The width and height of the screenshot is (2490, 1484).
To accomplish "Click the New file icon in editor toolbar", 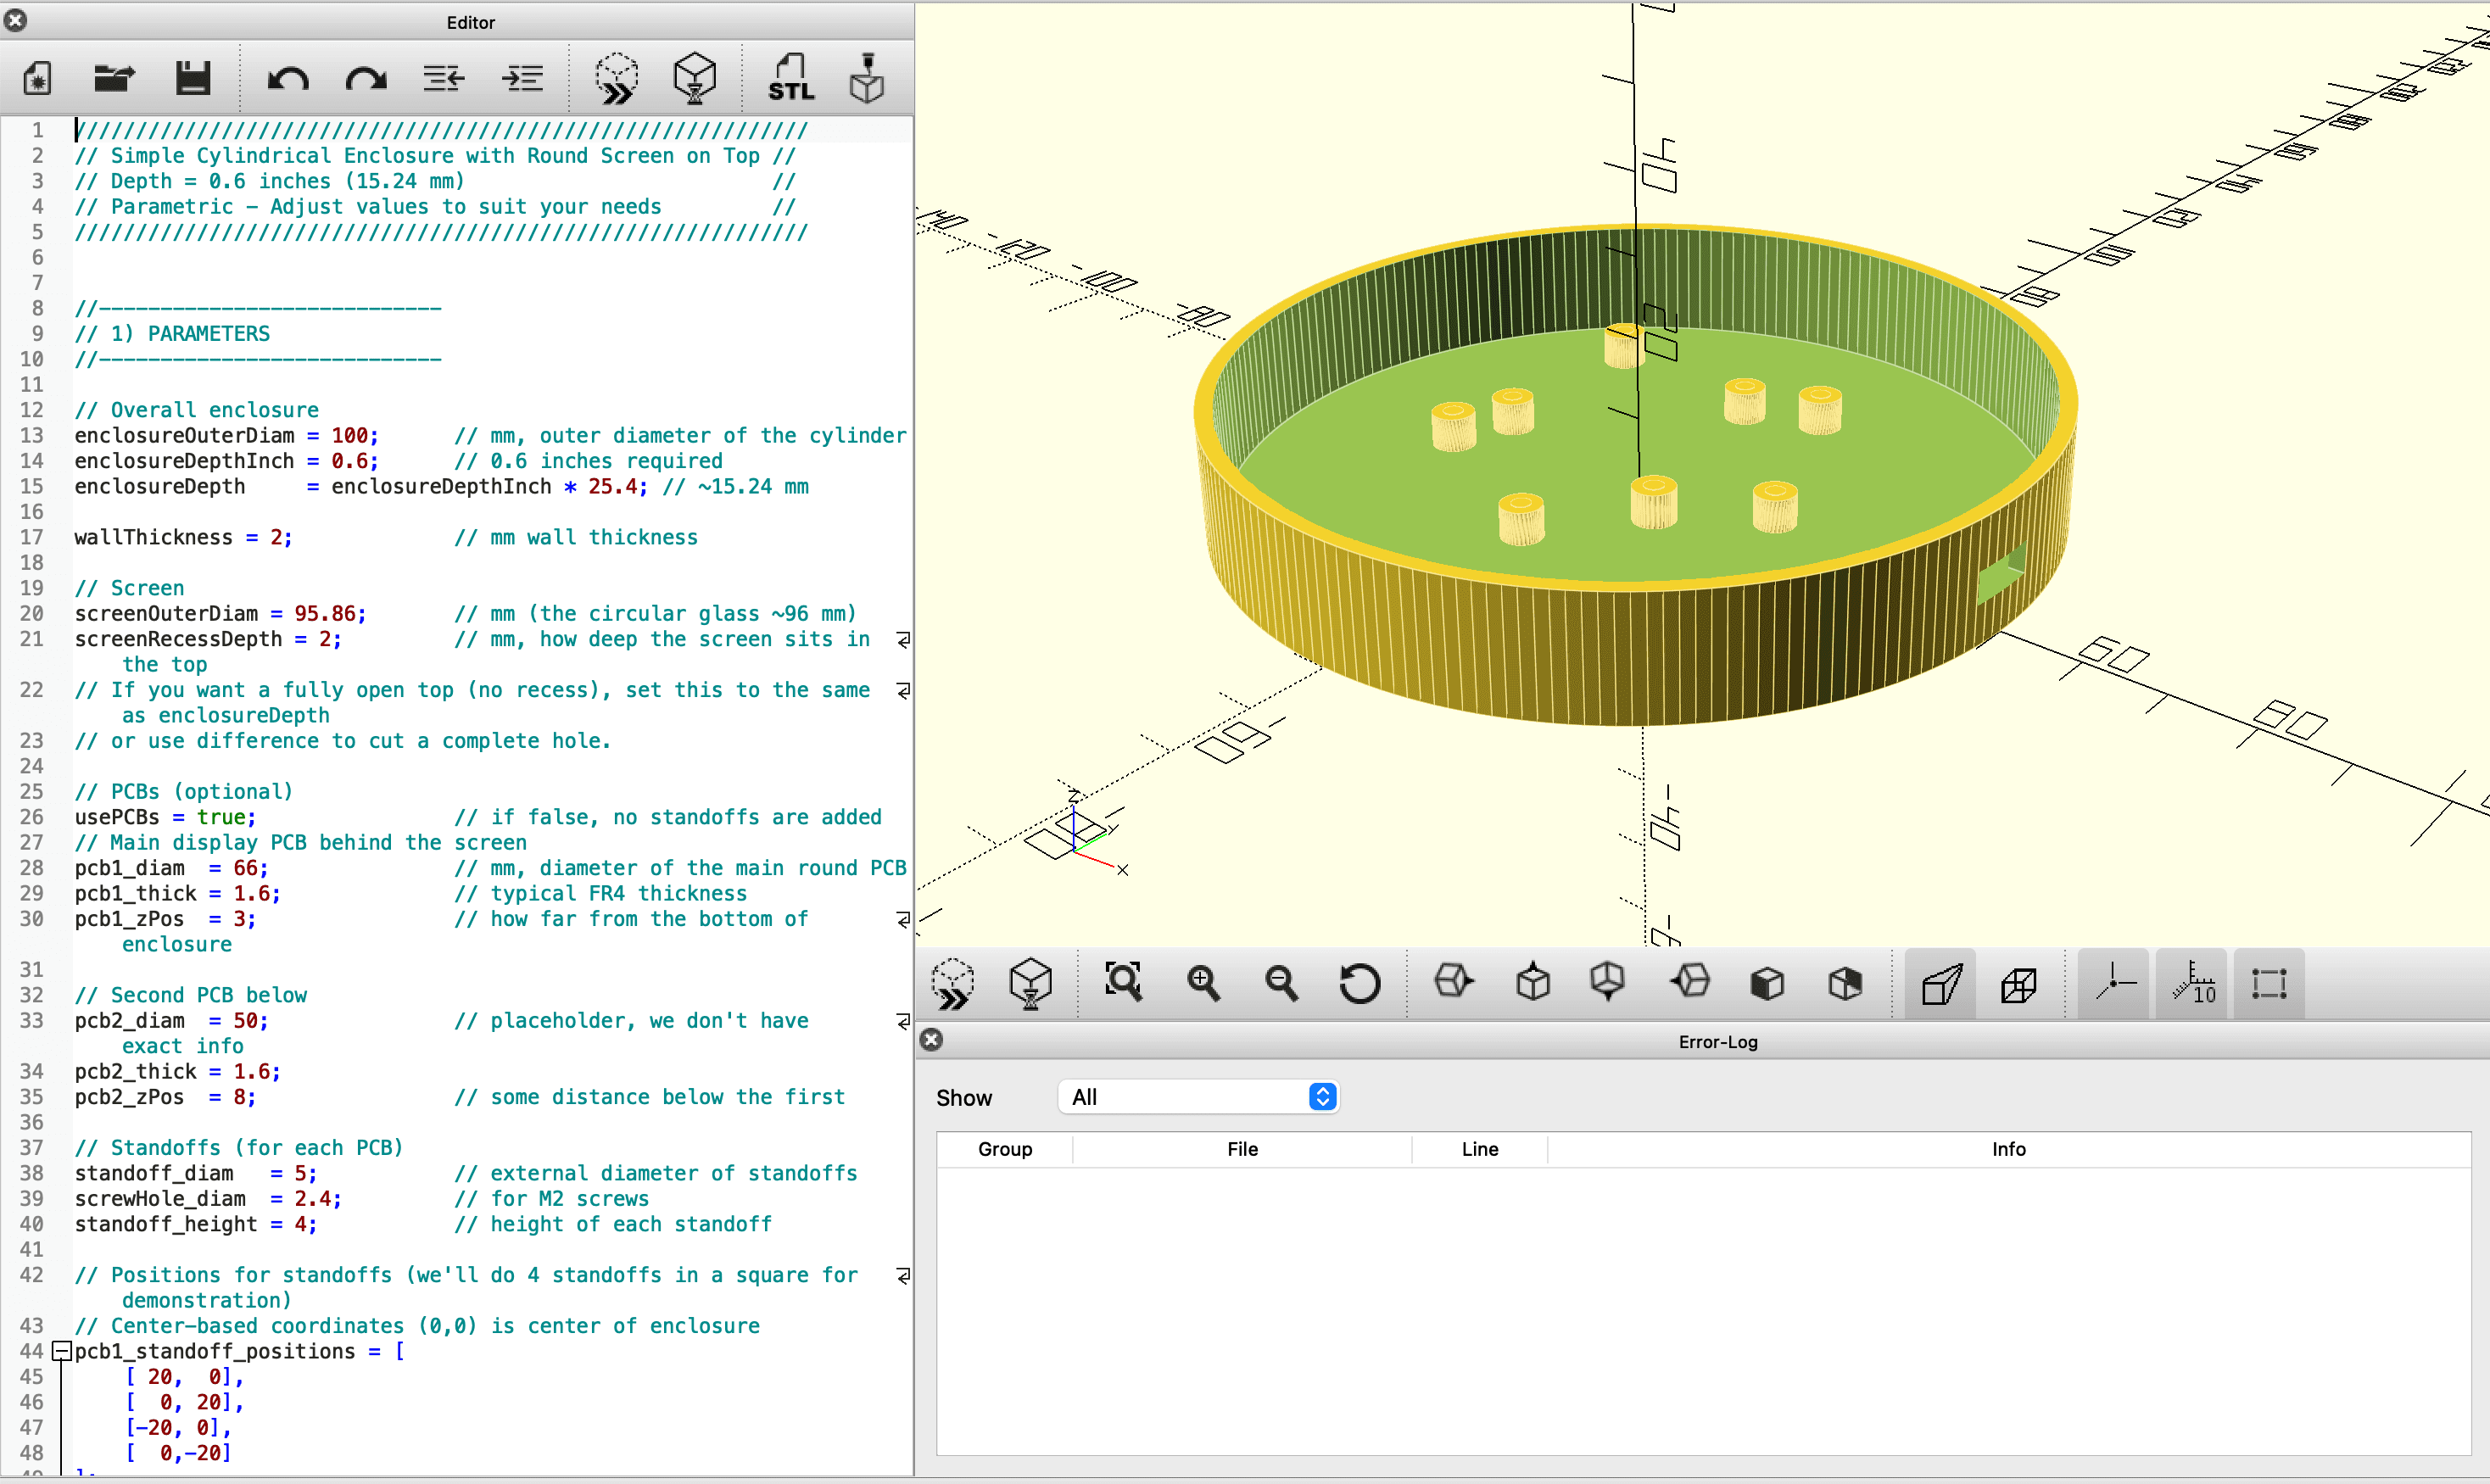I will (x=37, y=78).
